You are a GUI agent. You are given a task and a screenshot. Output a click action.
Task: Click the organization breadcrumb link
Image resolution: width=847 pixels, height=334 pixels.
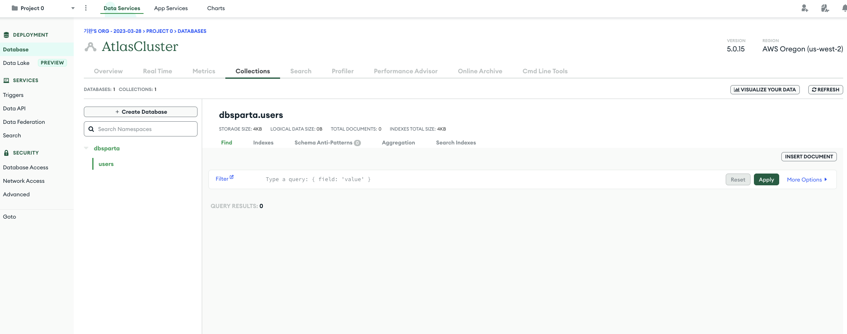[x=112, y=31]
